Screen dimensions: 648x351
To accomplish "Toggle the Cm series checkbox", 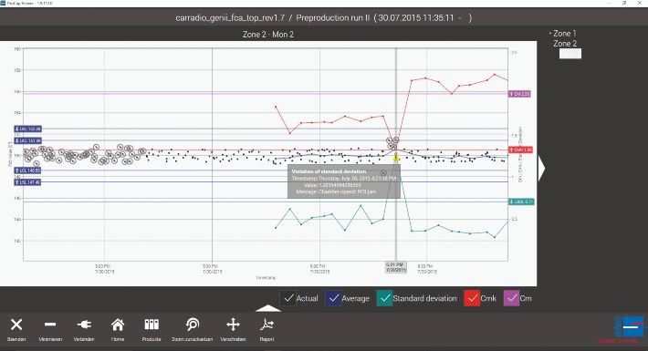I will 512,298.
